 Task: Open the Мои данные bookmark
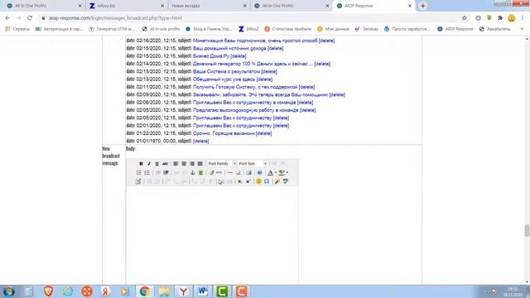tap(333, 29)
